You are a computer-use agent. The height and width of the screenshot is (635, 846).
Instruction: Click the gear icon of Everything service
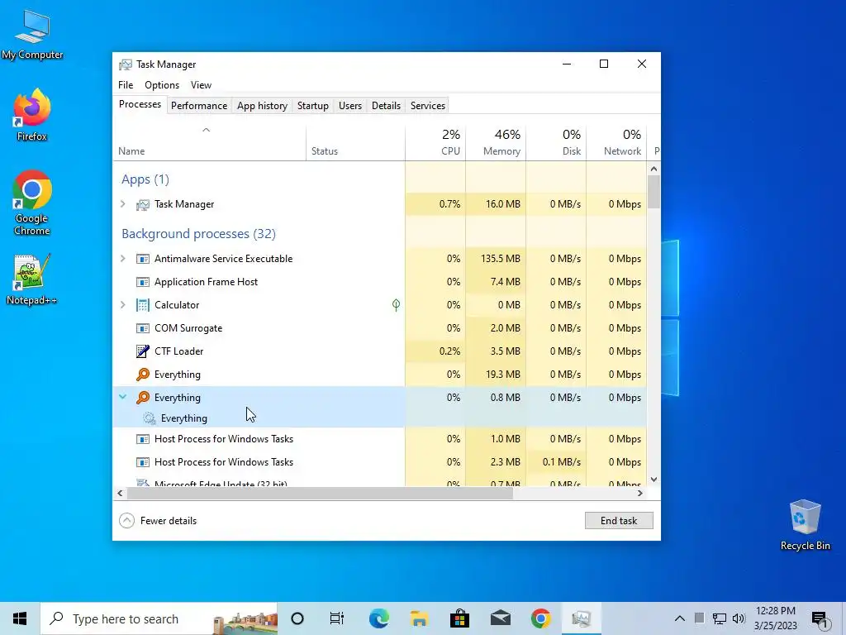[149, 418]
